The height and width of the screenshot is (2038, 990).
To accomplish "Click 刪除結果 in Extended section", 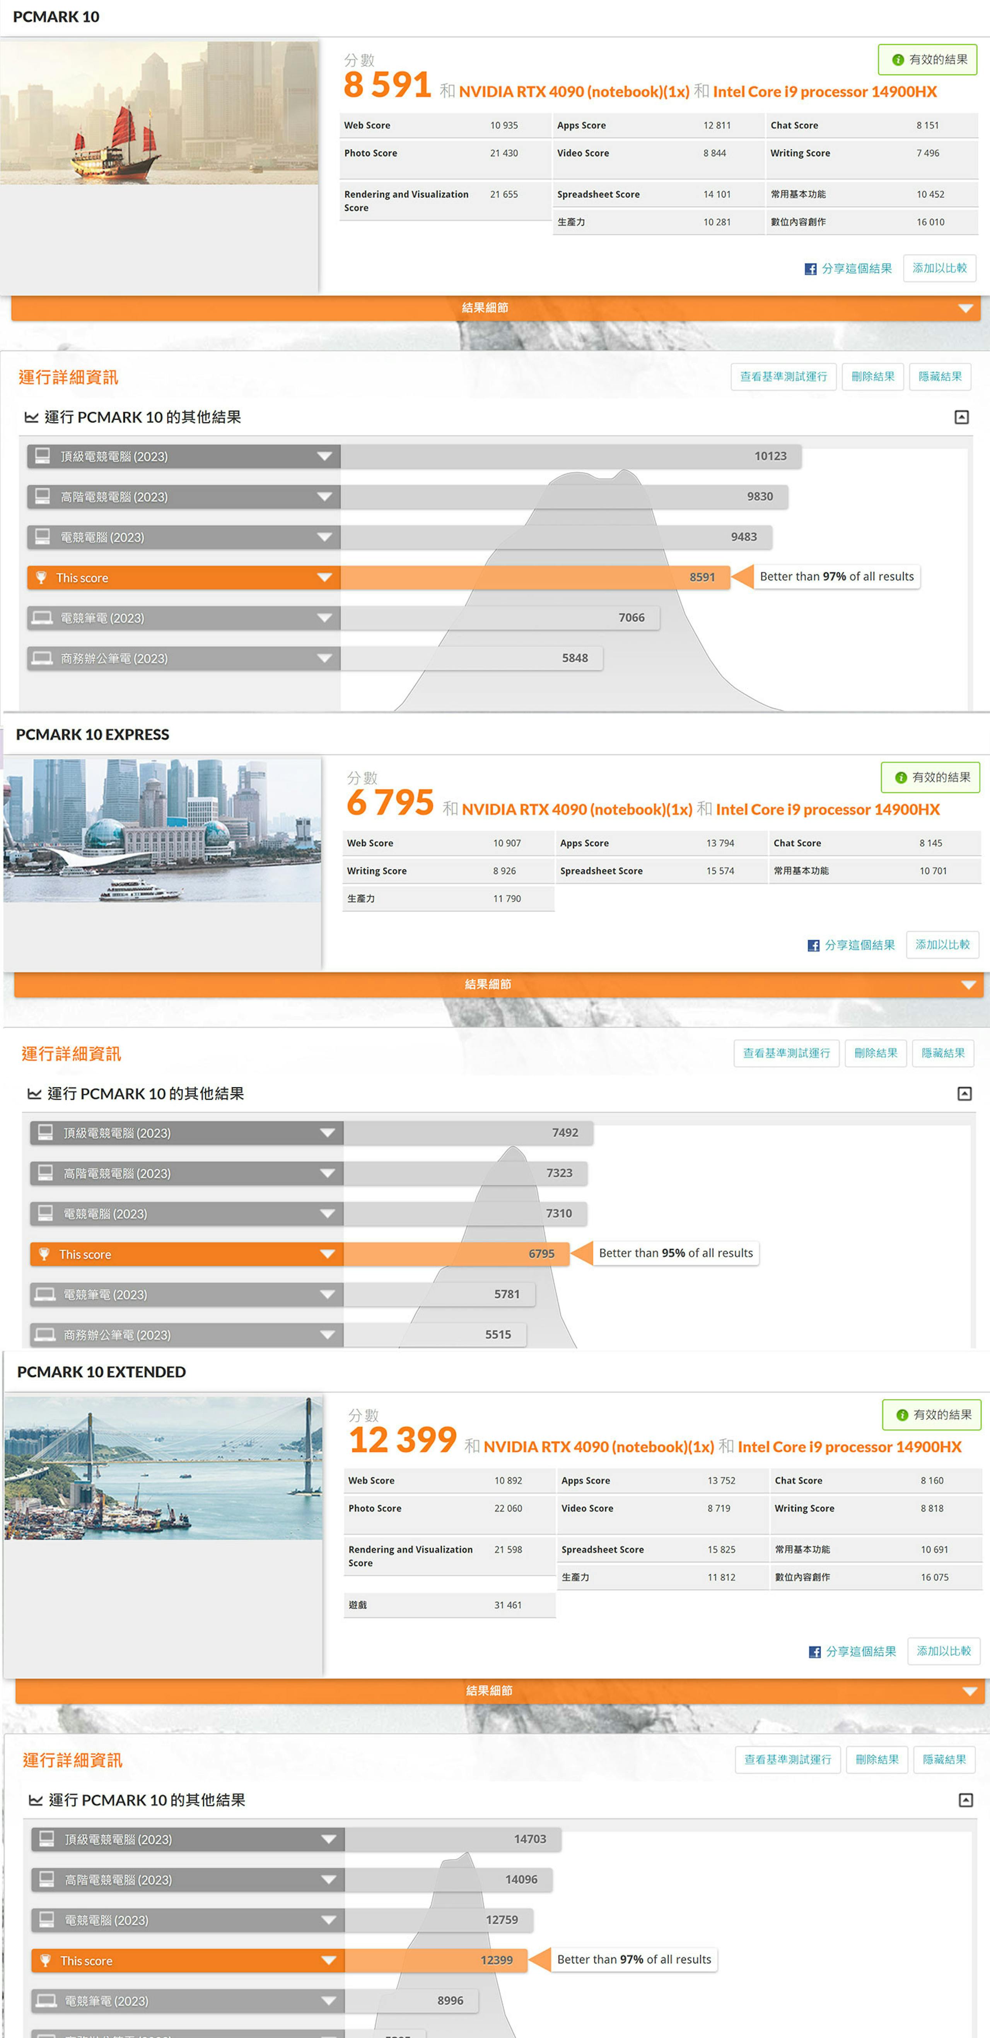I will coord(877,1760).
